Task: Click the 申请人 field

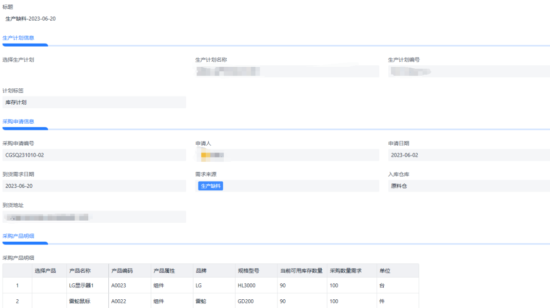Action: point(287,155)
